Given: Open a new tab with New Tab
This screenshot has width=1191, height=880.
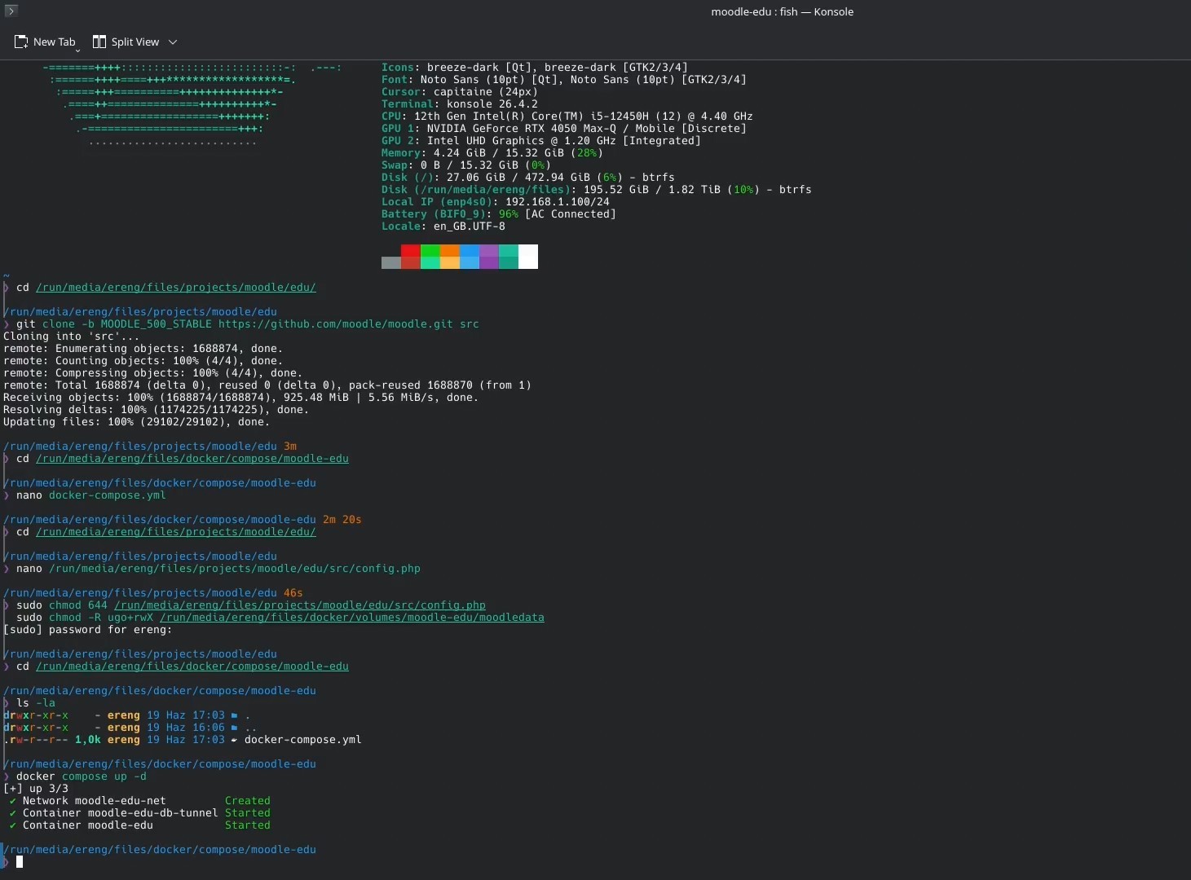Looking at the screenshot, I should 46,42.
